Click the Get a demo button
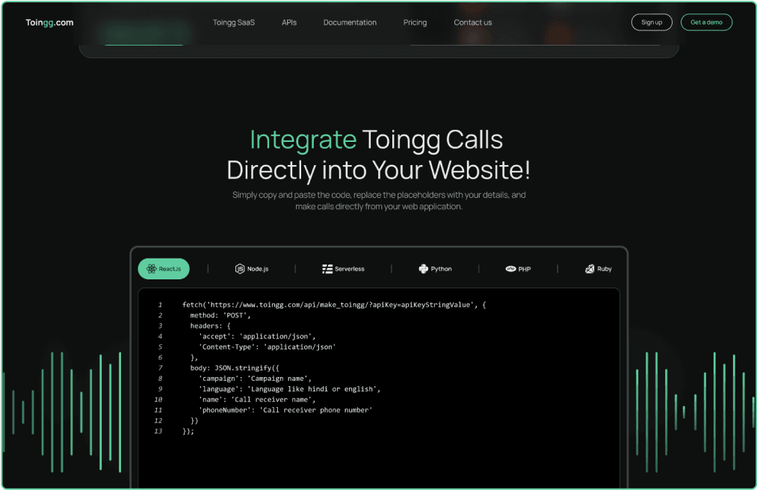 tap(706, 22)
